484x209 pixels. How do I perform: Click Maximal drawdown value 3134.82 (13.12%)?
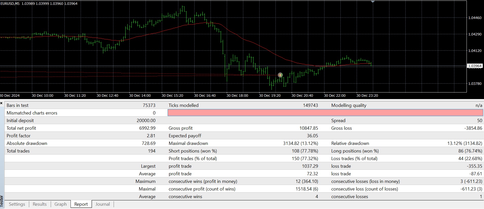(301, 143)
